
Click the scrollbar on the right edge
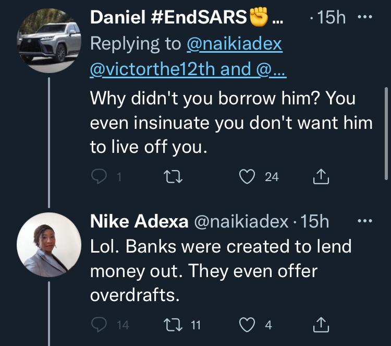point(386,133)
